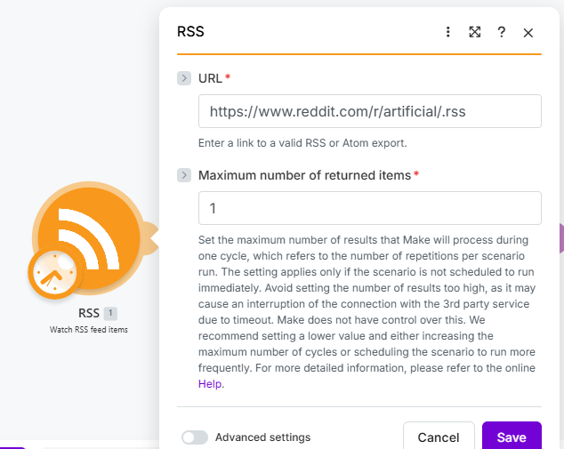Open the three-dot options menu in RSS dialog
Screen dimensions: 564x449
(447, 32)
